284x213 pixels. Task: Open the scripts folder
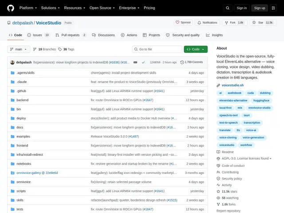tap(21, 191)
